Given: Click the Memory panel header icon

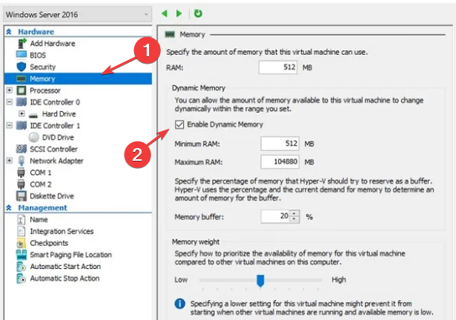Looking at the screenshot, I should (170, 35).
